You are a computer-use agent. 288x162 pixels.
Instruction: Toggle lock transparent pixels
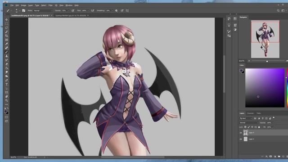point(245,127)
